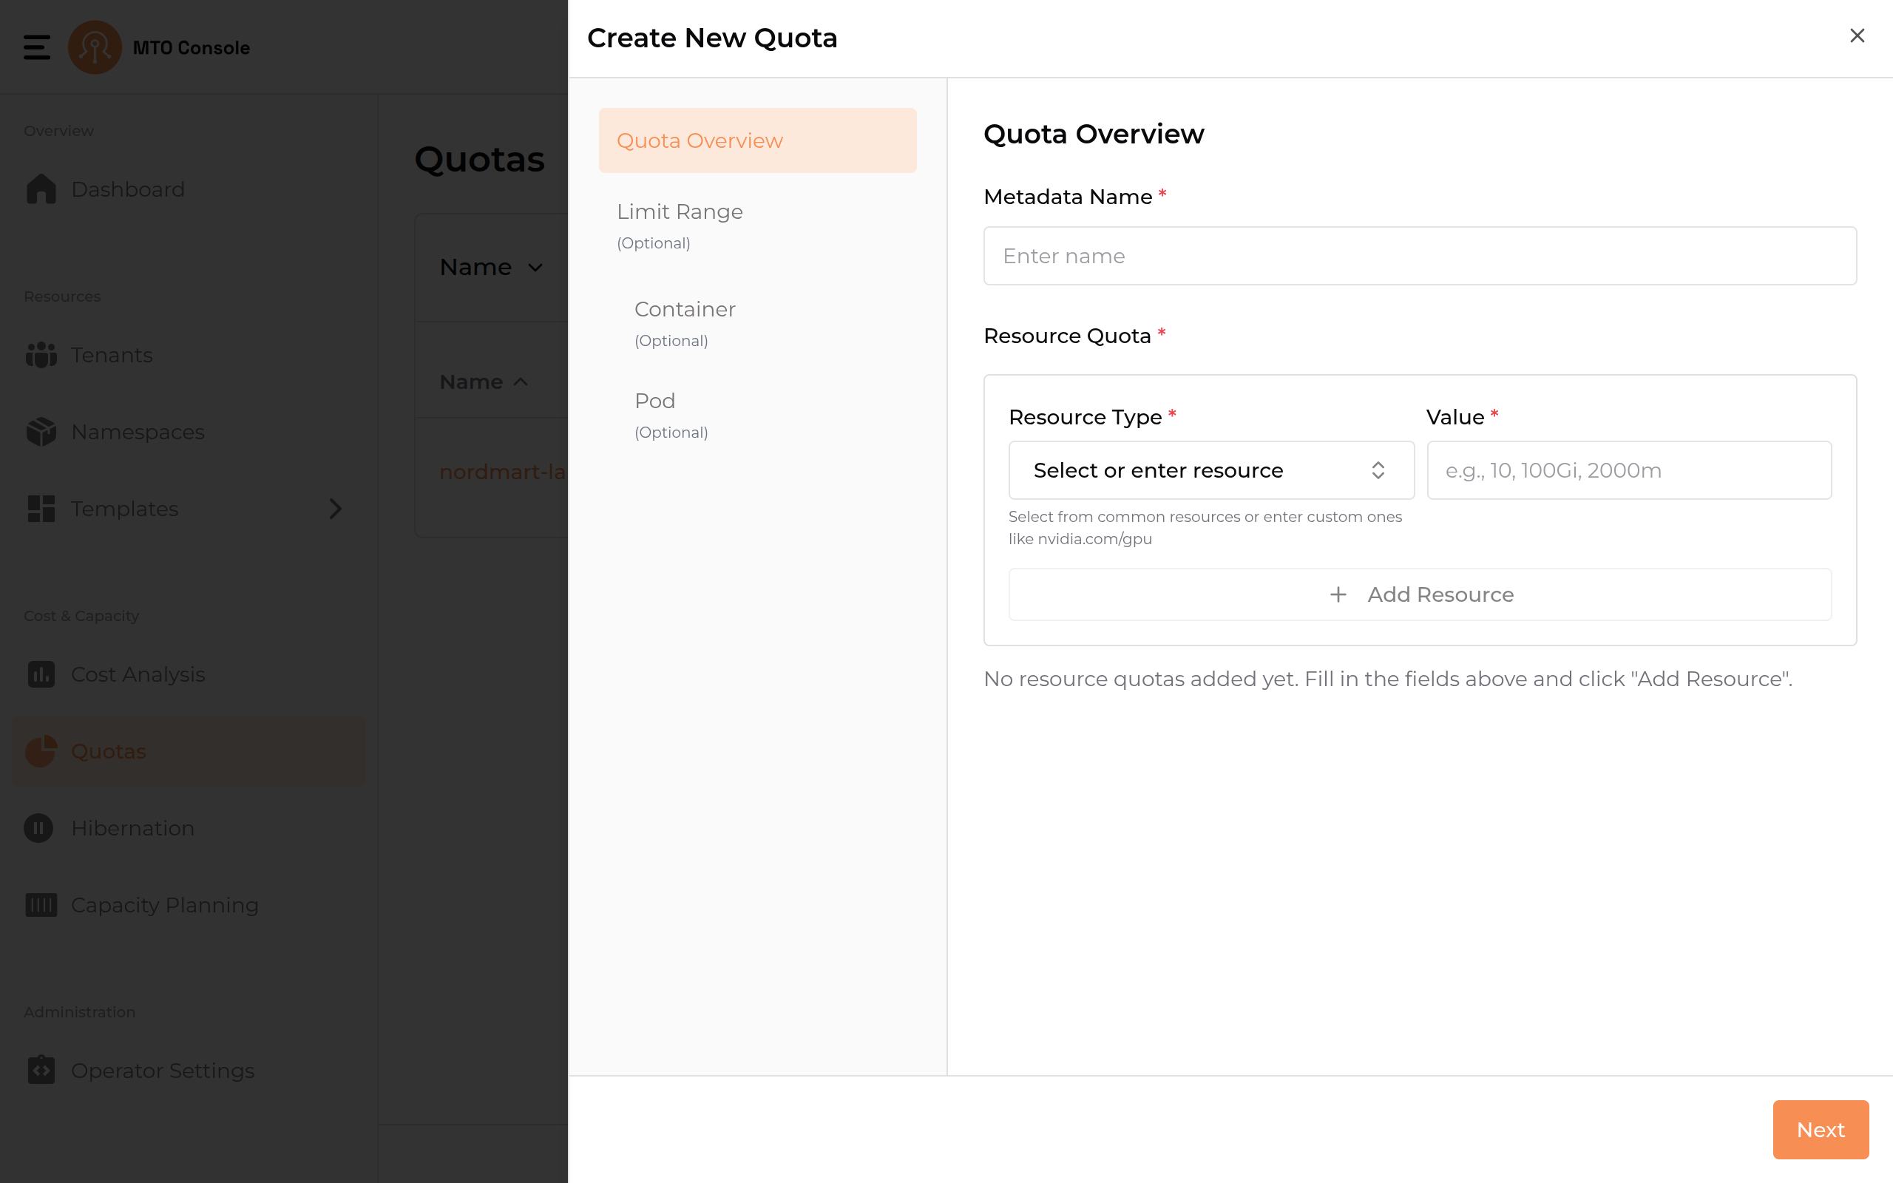
Task: Click the Create New Quota title
Action: tap(712, 38)
